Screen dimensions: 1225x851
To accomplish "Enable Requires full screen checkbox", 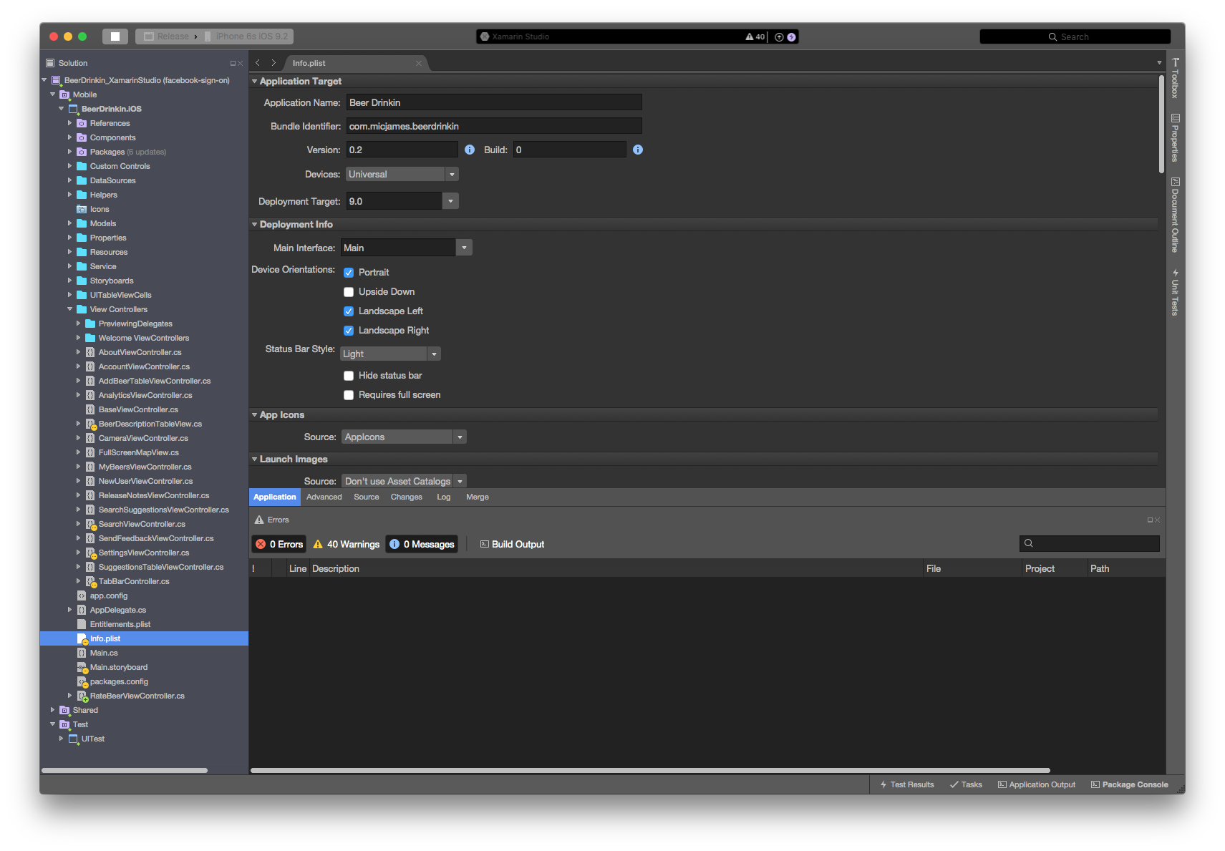I will [x=349, y=395].
